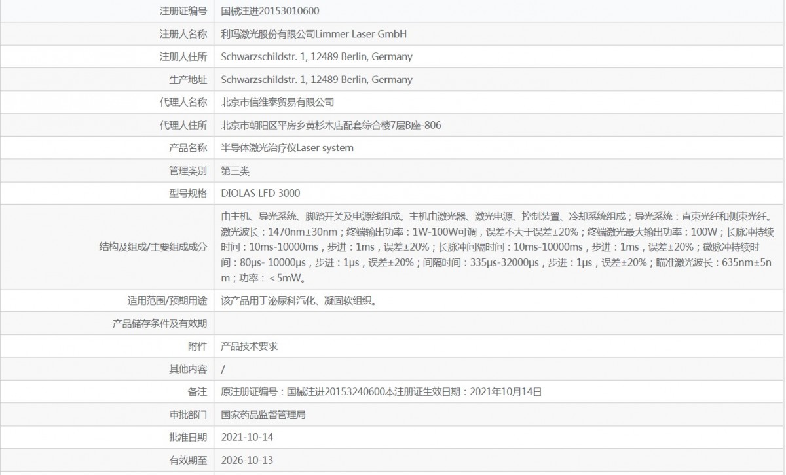Viewport: 786px width, 475px height.
Task: Click agent address 北京市朝阳区平房乡
Action: tap(263, 125)
